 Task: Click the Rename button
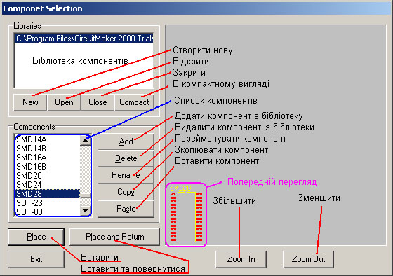(x=126, y=175)
